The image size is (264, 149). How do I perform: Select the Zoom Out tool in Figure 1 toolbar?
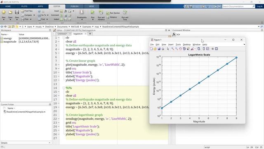click(x=177, y=49)
